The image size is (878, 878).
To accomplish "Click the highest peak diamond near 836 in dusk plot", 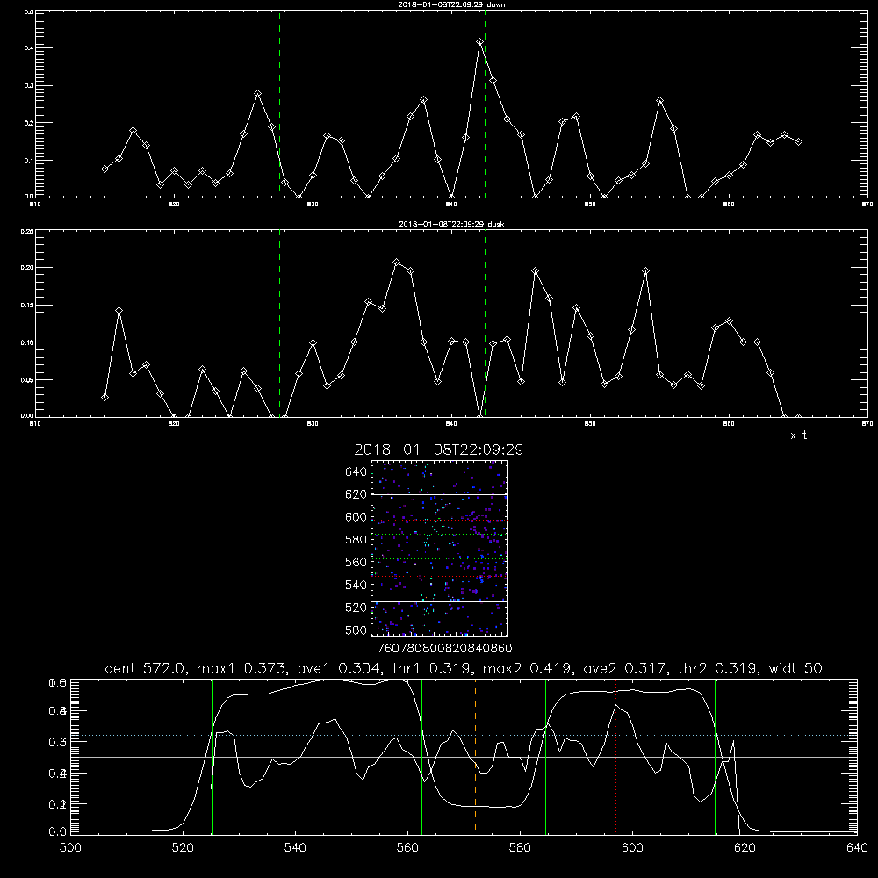I will coord(397,262).
